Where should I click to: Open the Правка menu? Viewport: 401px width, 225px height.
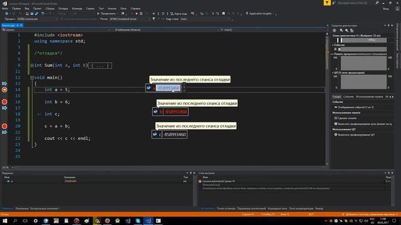[16, 8]
